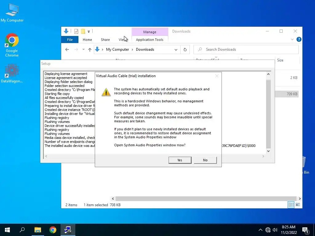Click the Explorer horizontal scrollbar thumb
The height and width of the screenshot is (236, 315).
[x=206, y=199]
